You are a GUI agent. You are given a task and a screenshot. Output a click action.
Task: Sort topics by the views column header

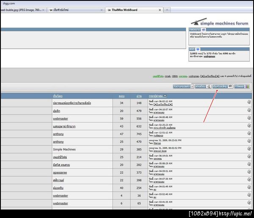139,96
